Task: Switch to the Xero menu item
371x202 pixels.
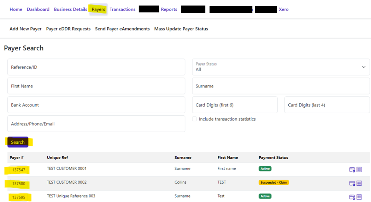Action: [284, 9]
